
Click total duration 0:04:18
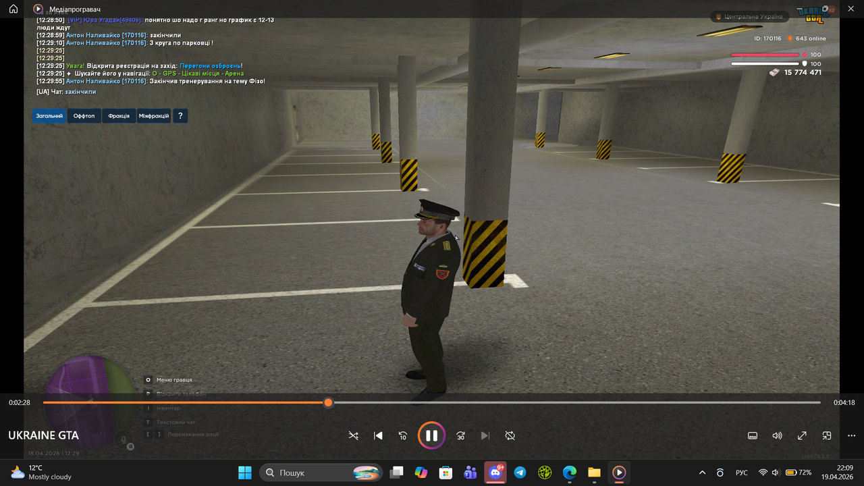click(844, 402)
